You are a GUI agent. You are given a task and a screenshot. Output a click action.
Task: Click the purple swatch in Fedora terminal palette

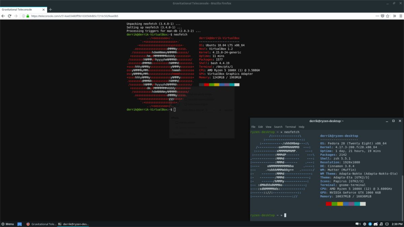[351, 204]
